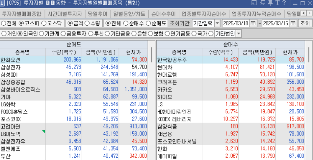Select the 현대로템 row

pos(231,74)
